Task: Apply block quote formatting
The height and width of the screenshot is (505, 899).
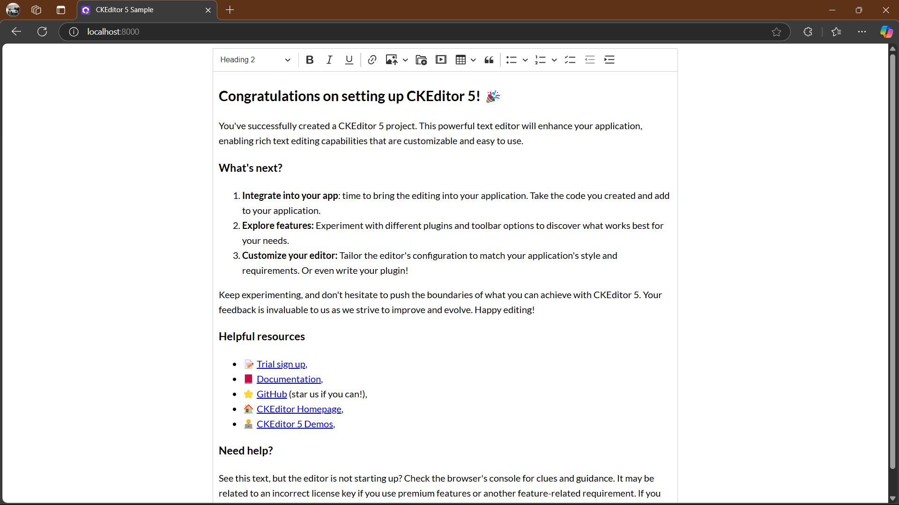Action: coord(489,59)
